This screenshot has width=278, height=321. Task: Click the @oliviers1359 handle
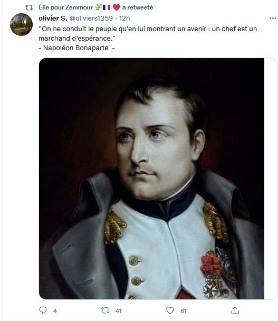click(91, 18)
